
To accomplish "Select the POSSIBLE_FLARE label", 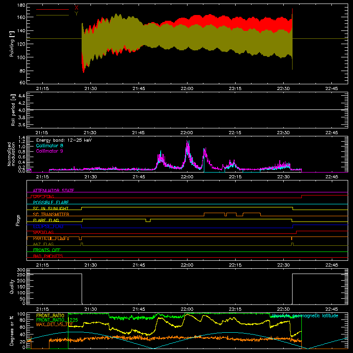I will click(x=51, y=203).
